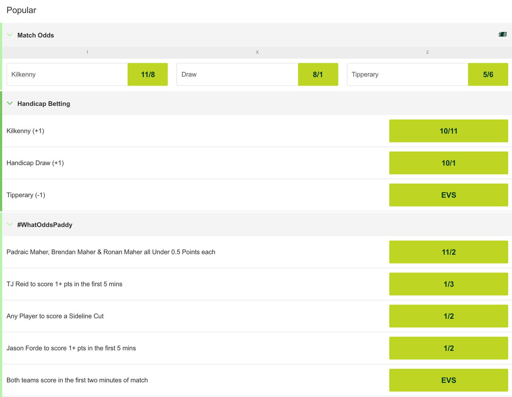Click column header 1 in Match Odds
Image resolution: width=512 pixels, height=397 pixels.
87,52
